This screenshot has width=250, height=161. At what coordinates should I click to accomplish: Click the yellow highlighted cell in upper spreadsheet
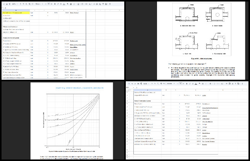(16, 13)
